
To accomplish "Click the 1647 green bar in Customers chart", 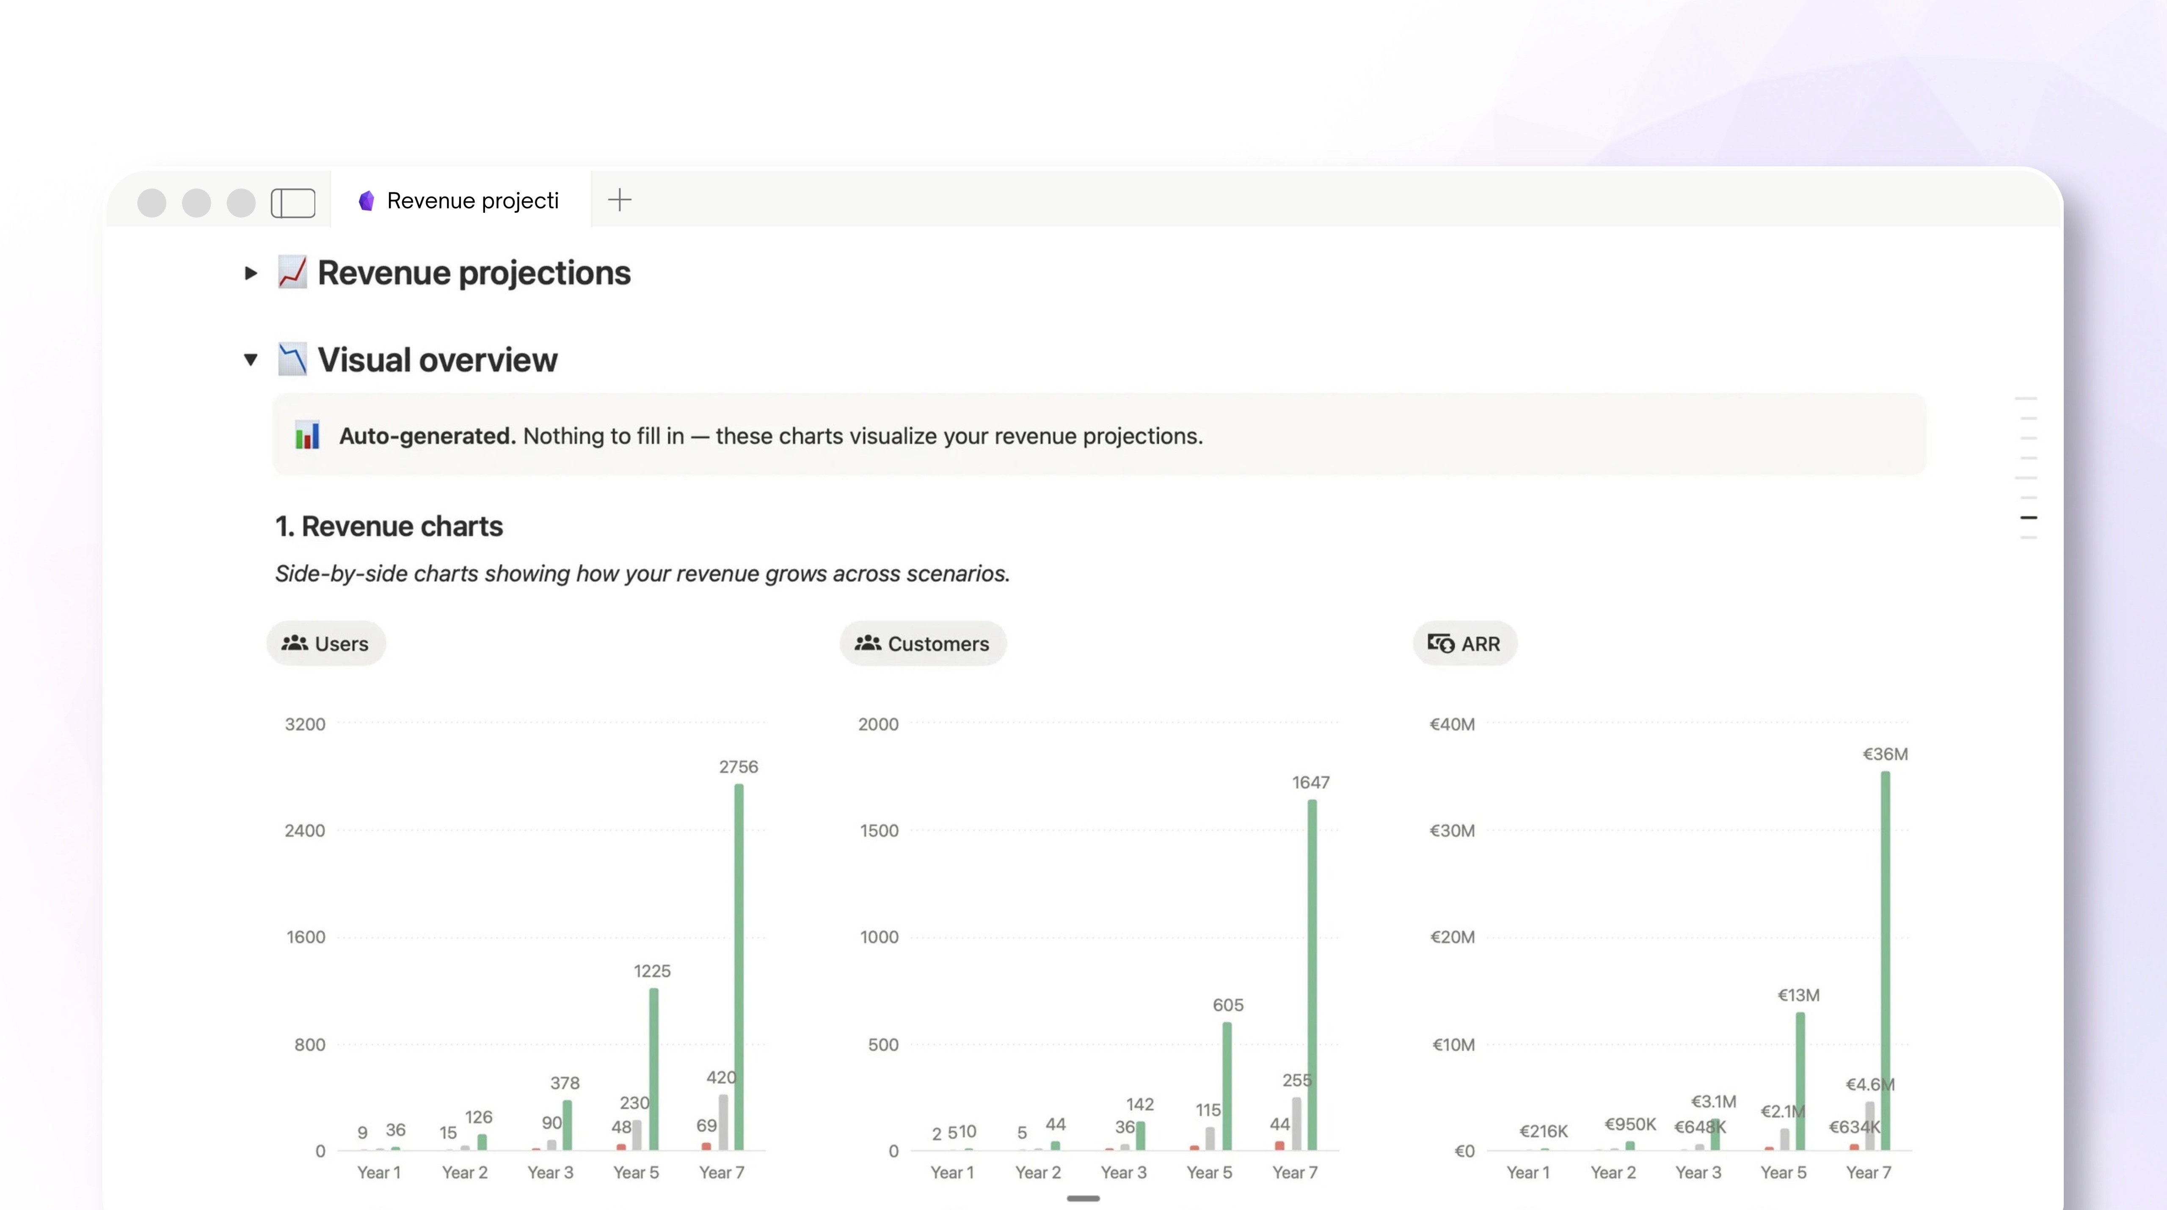I will tap(1312, 975).
